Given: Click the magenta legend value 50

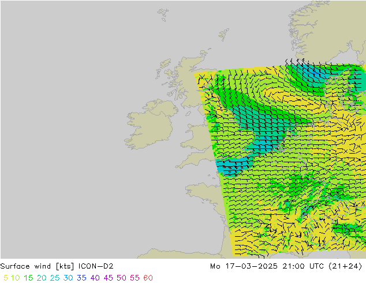Looking at the screenshot, I should pos(121,278).
